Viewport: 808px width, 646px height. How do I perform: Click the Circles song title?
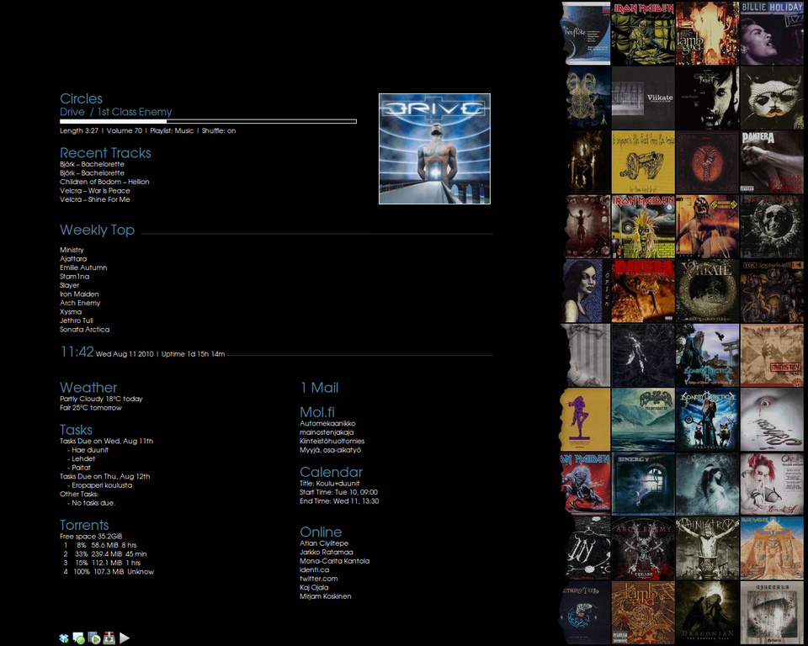81,98
